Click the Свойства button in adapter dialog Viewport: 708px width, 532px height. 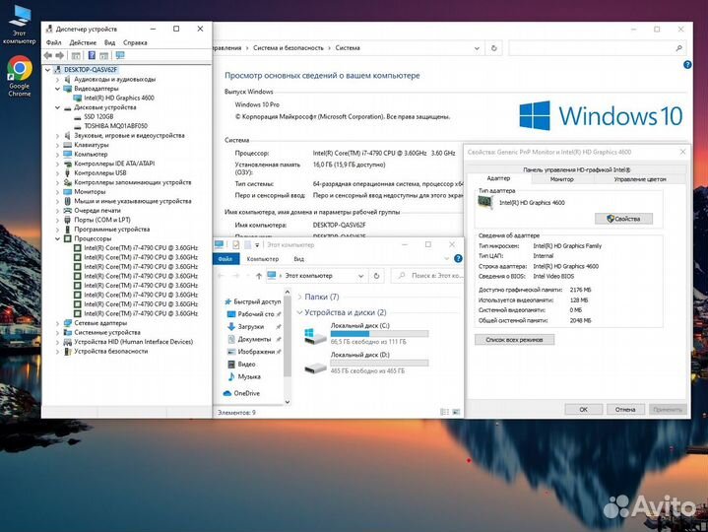[x=623, y=219]
